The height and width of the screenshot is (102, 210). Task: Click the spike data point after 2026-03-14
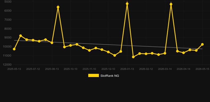coord(171,4)
